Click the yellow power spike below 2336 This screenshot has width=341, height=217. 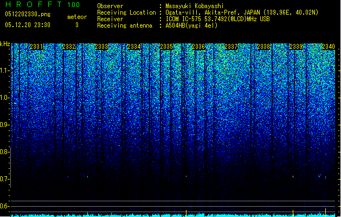click(x=186, y=213)
